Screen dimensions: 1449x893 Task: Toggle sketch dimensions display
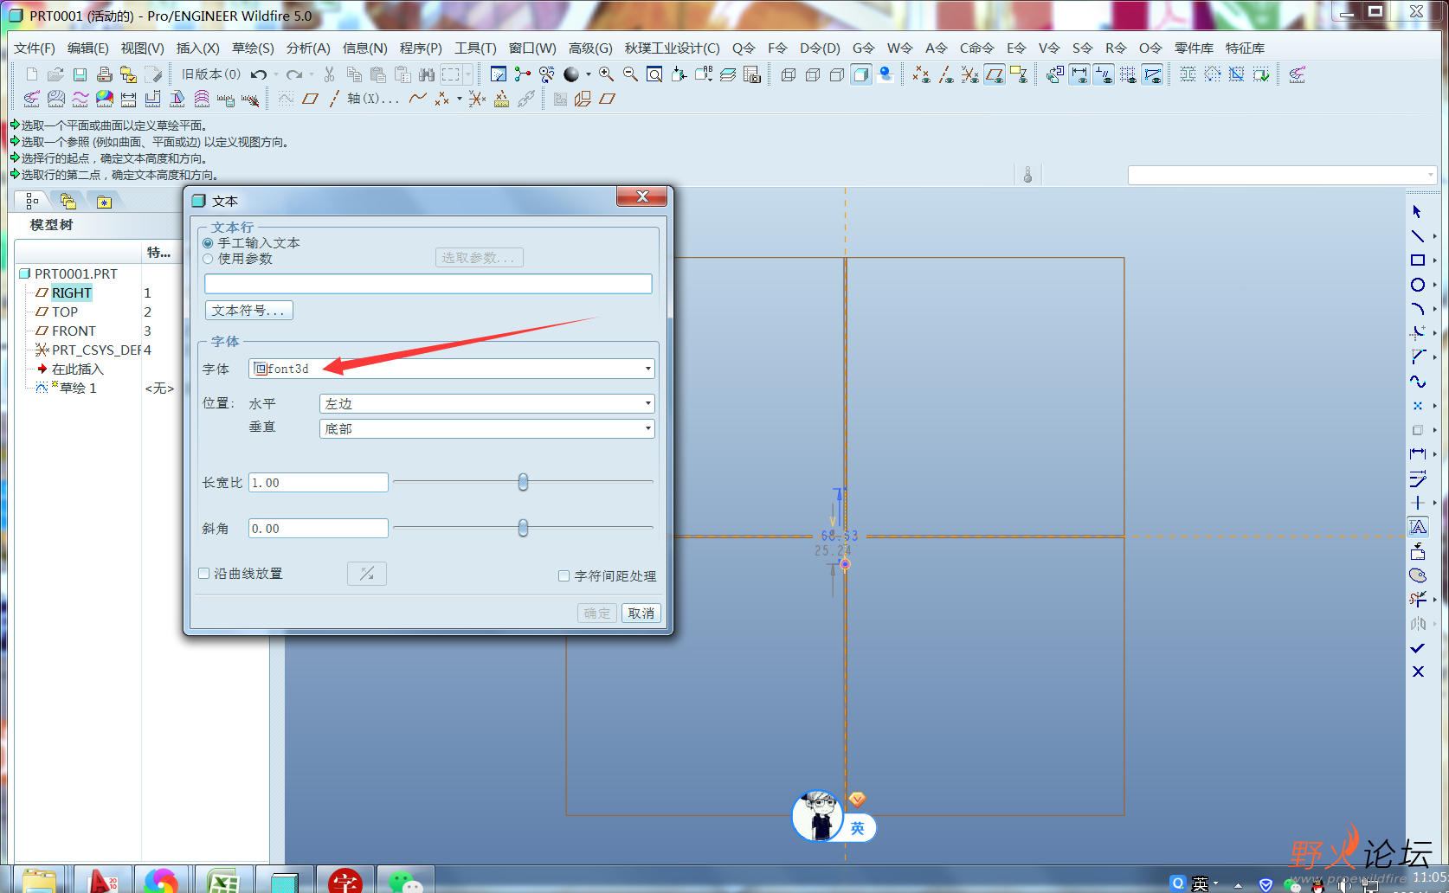(x=1079, y=74)
